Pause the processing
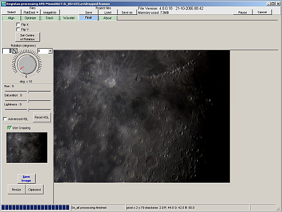Image resolution: width=282 pixels, height=212 pixels. (x=242, y=12)
